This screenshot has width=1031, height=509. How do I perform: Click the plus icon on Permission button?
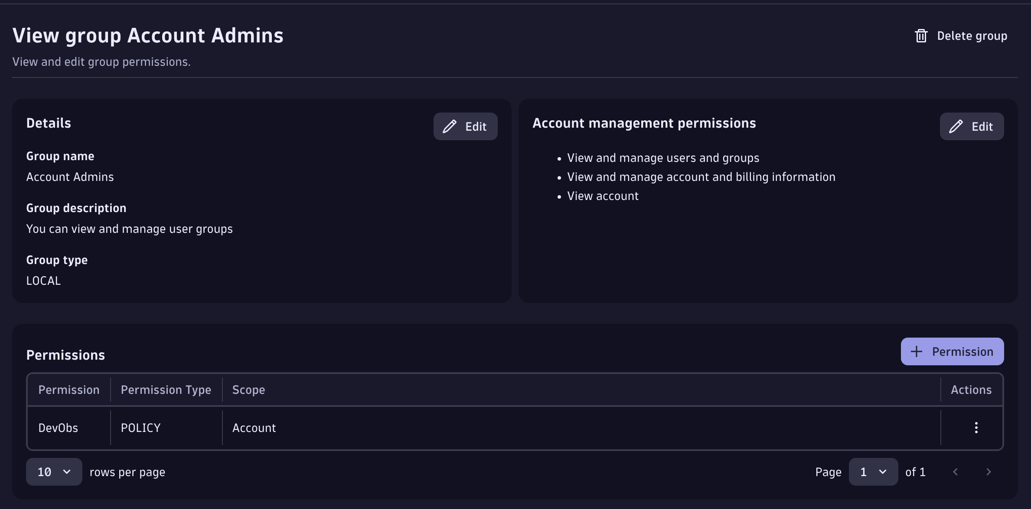[x=916, y=351]
